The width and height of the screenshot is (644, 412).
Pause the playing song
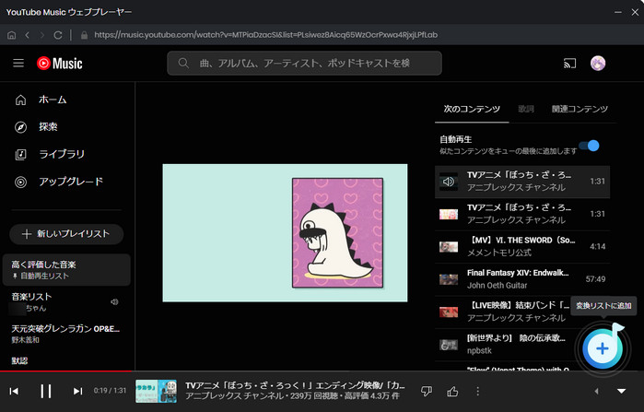click(45, 391)
